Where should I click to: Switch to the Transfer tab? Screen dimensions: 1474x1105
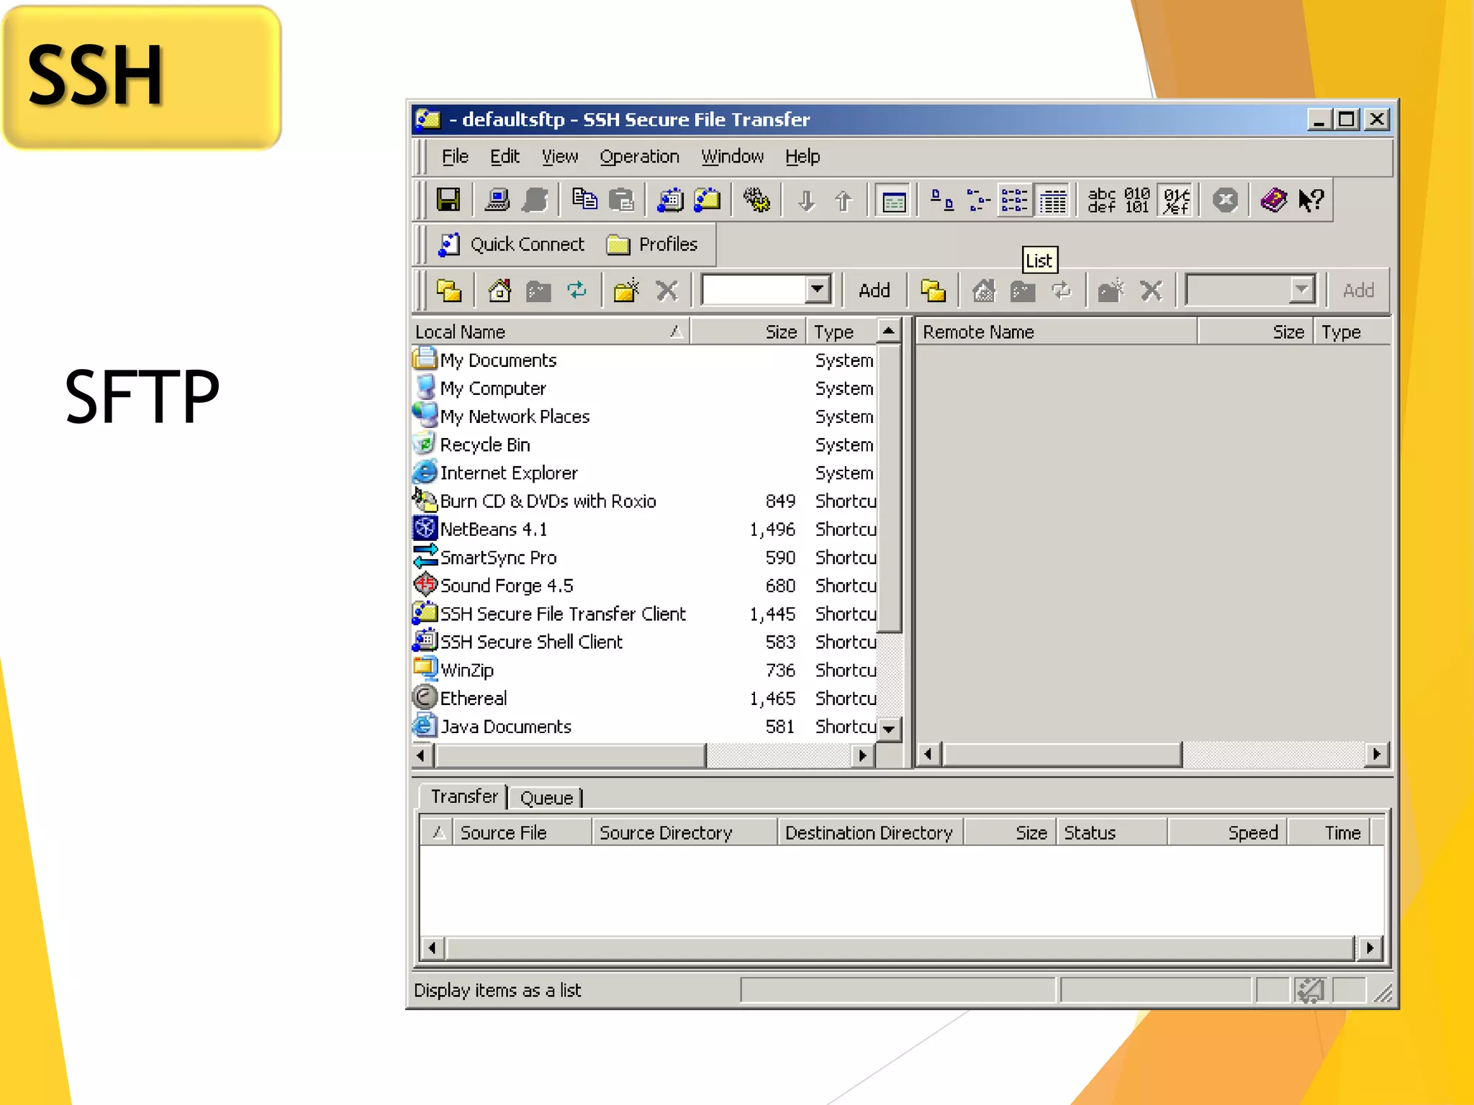pyautogui.click(x=464, y=796)
